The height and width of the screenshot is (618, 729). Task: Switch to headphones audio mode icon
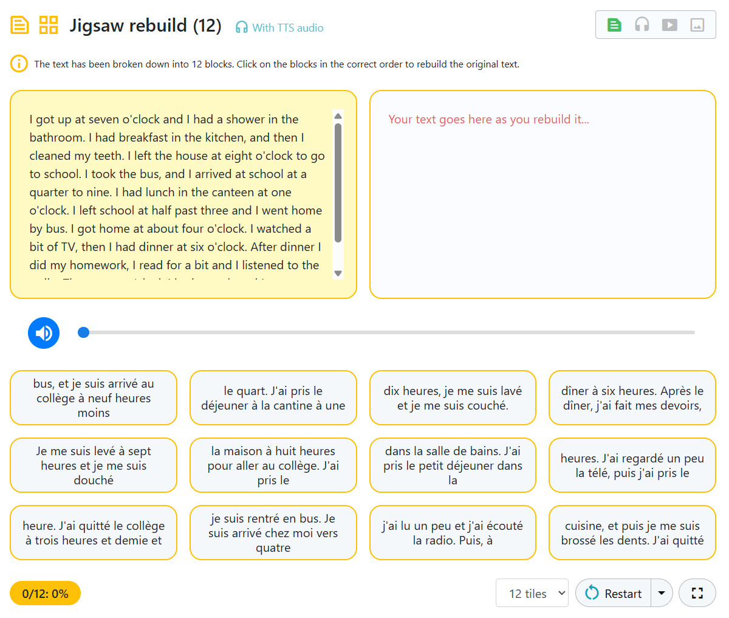pyautogui.click(x=642, y=25)
